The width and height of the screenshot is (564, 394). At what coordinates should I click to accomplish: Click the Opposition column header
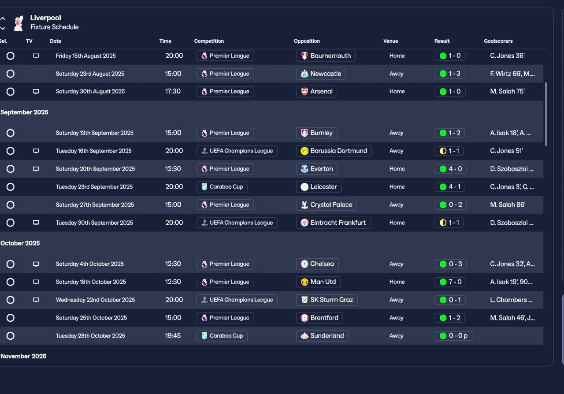click(307, 41)
